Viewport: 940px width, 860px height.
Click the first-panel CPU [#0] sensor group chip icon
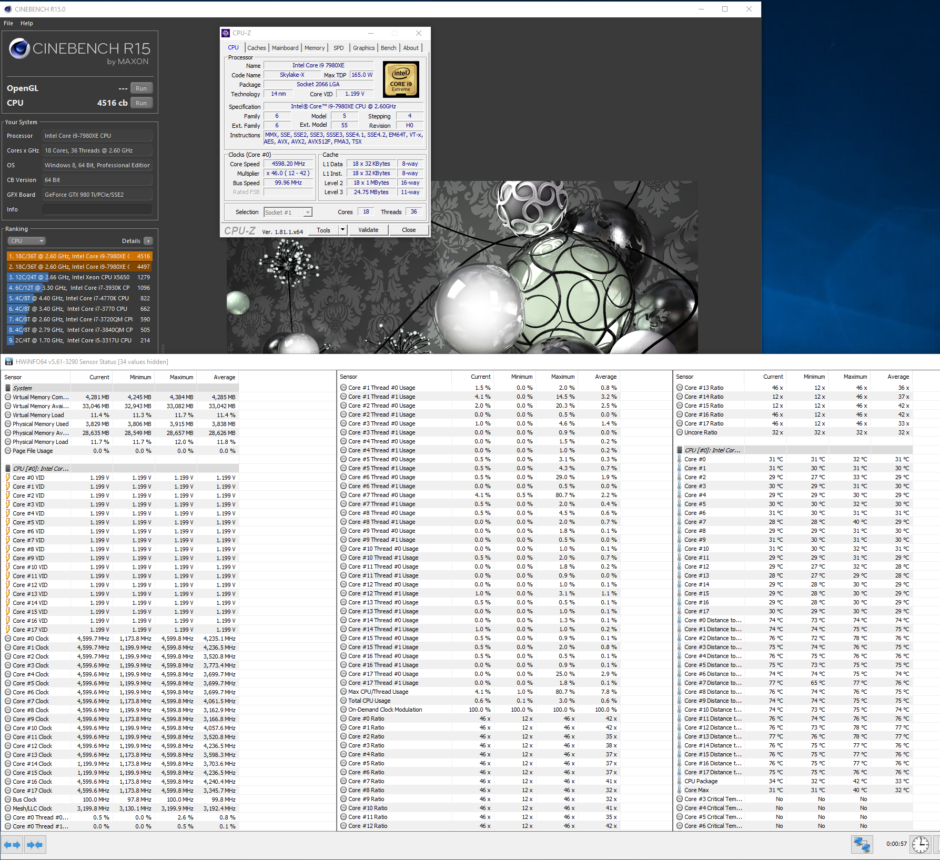(x=8, y=468)
